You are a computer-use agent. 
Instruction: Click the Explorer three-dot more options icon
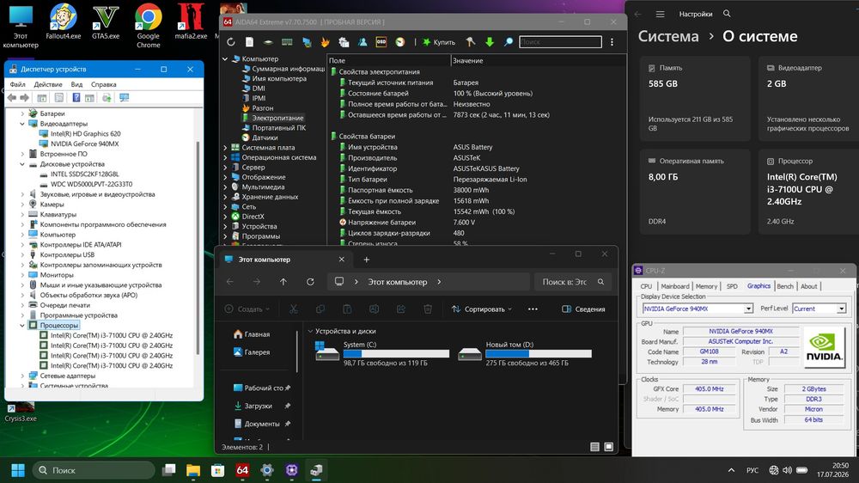[x=533, y=309]
